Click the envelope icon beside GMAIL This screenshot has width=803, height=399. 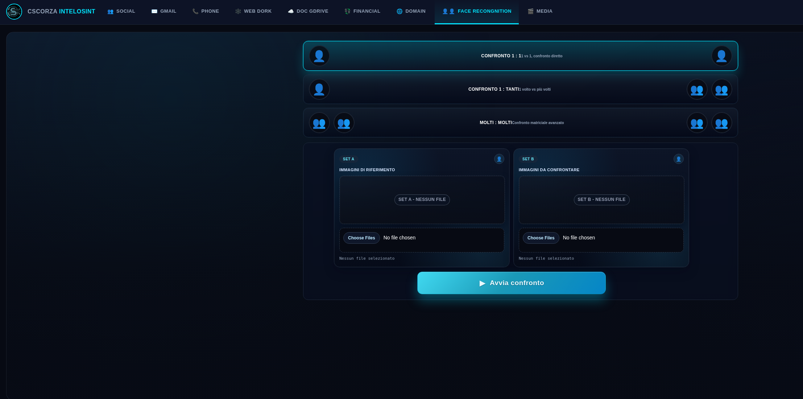point(154,12)
